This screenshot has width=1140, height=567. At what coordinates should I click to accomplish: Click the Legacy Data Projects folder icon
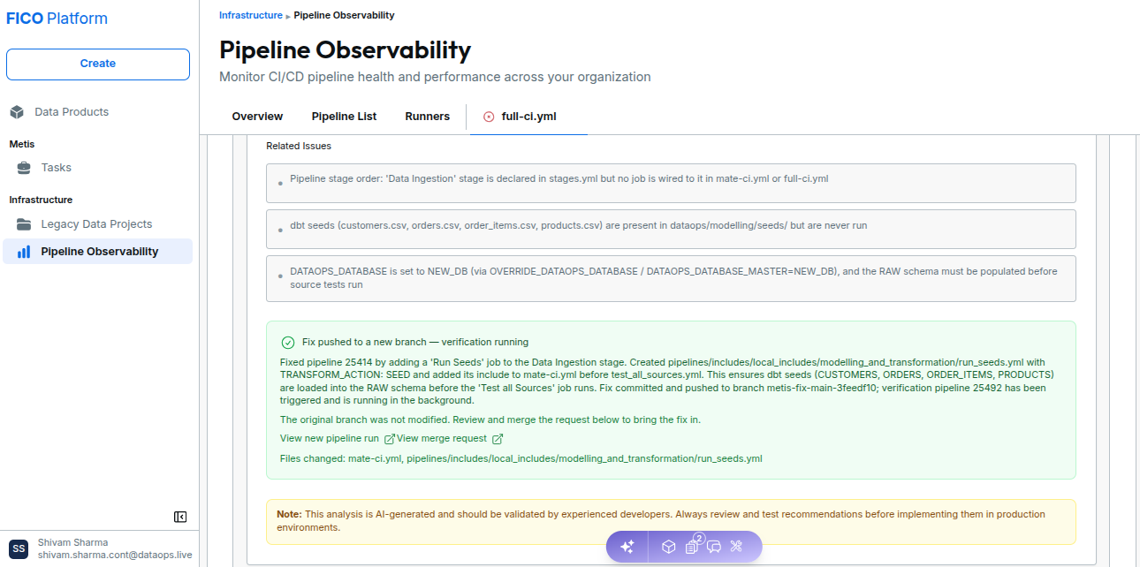tap(24, 224)
